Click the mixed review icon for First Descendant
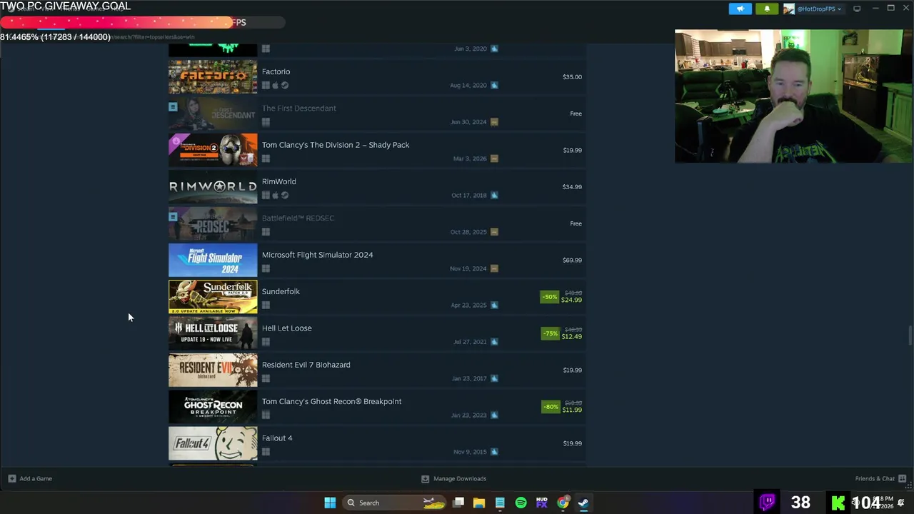Screen dimensions: 914x514 pos(494,122)
